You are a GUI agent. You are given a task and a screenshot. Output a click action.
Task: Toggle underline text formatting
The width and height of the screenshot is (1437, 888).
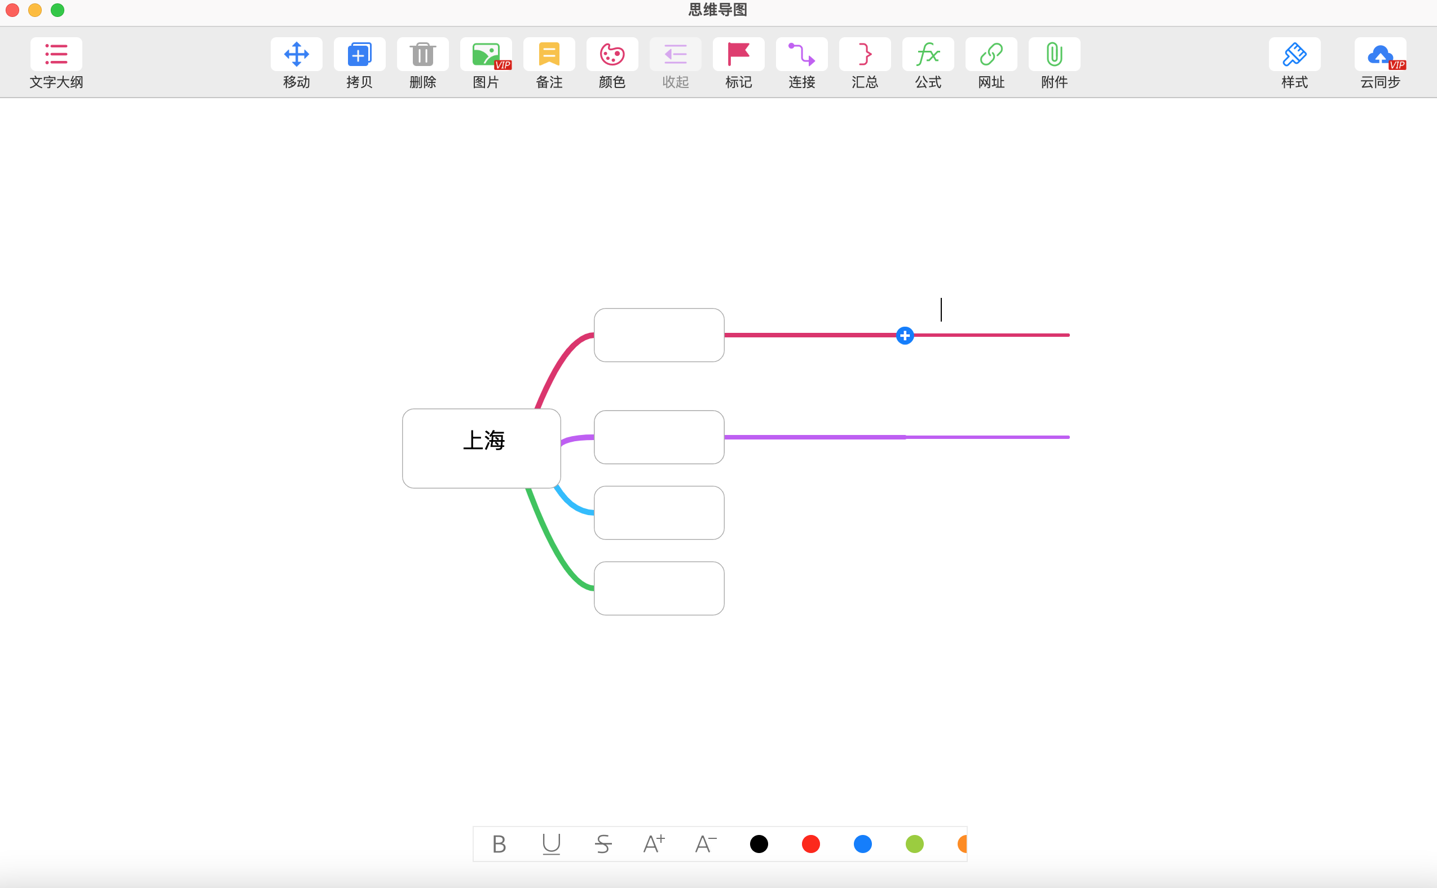[x=550, y=844]
